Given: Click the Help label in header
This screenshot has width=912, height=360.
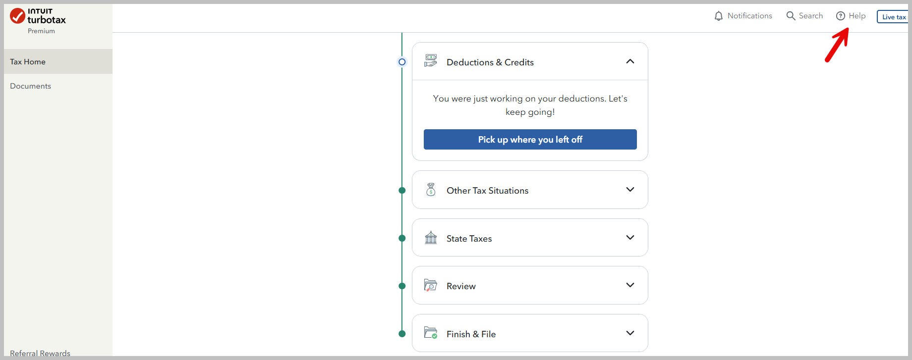Looking at the screenshot, I should (857, 16).
